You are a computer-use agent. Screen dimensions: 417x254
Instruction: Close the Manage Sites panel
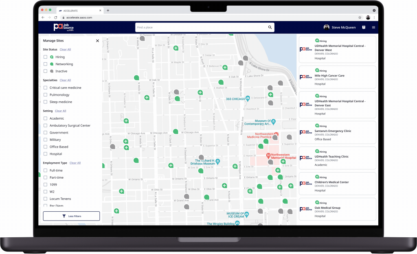pos(97,41)
